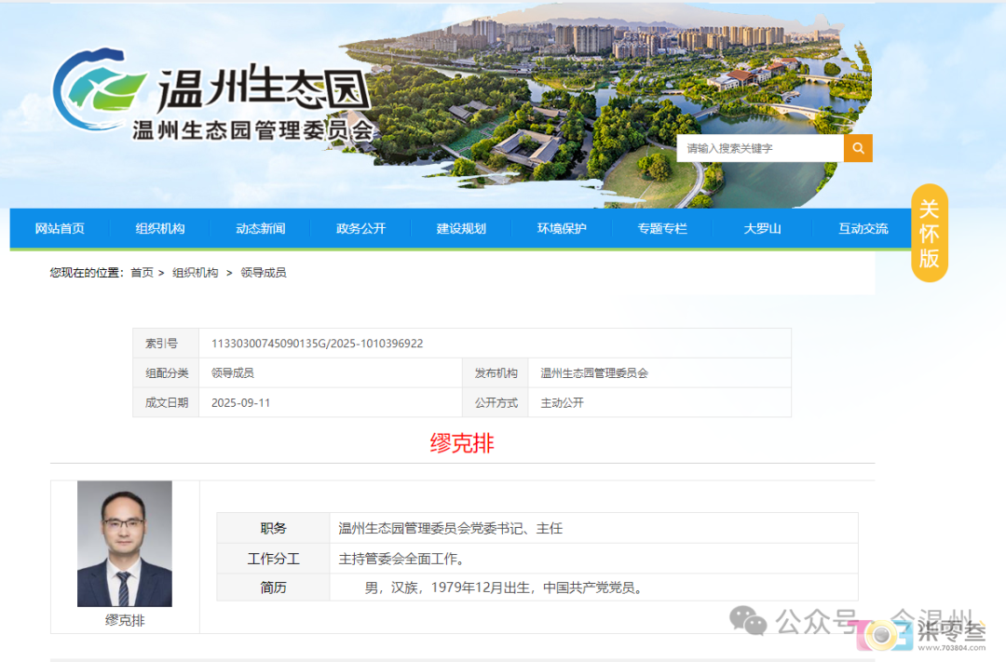The width and height of the screenshot is (1006, 662).
Task: Toggle the 关怀版 accessibility mode button
Action: pos(929,233)
